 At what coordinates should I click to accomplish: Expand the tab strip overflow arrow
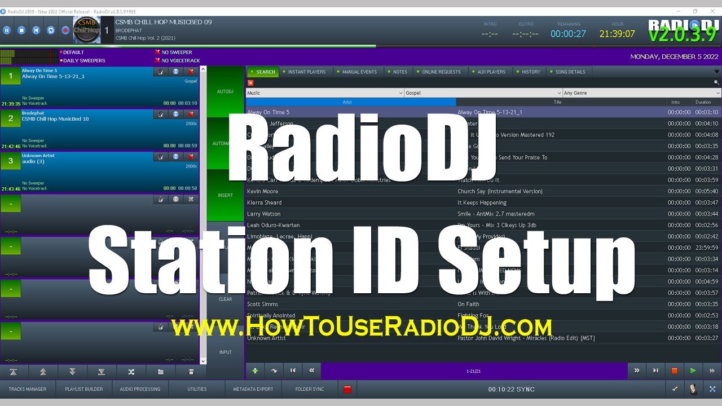pyautogui.click(x=716, y=72)
